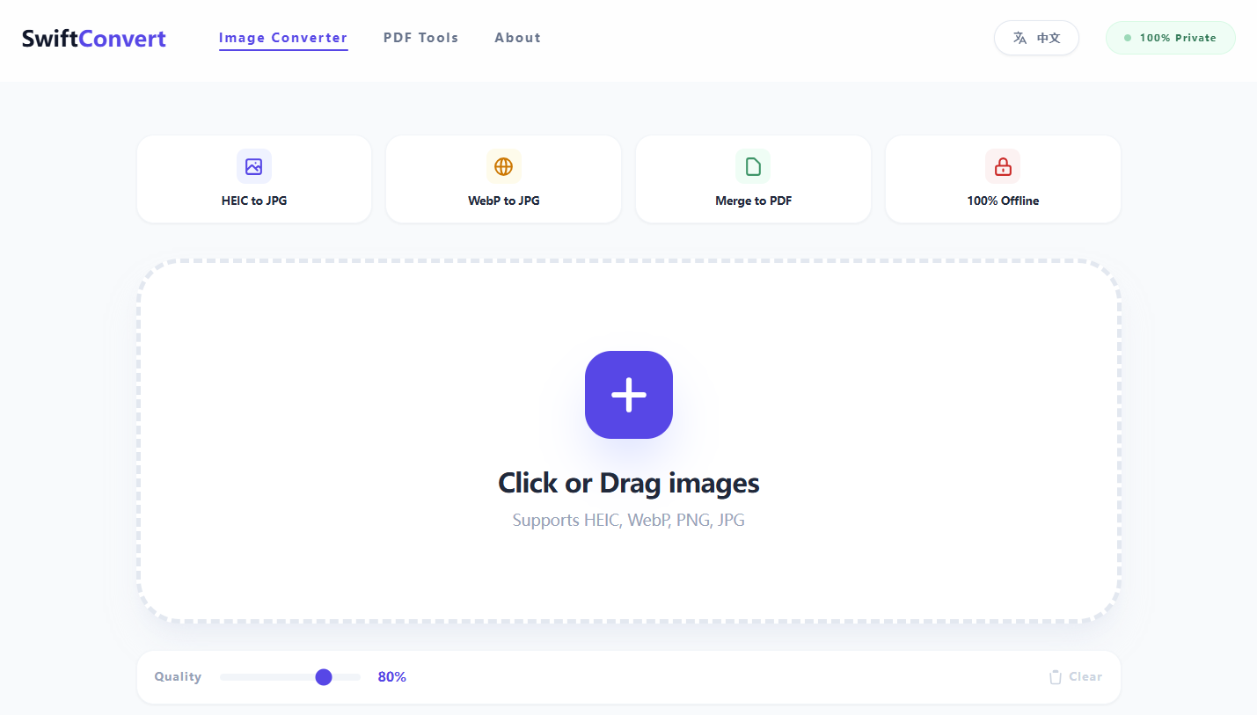Select the Merge to PDF label
Image resolution: width=1257 pixels, height=715 pixels.
(x=754, y=201)
